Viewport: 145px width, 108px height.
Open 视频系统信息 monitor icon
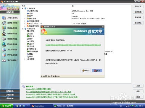[4, 28]
